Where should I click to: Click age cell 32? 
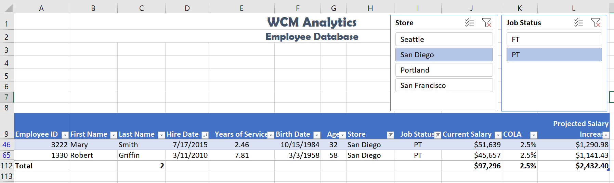(334, 144)
